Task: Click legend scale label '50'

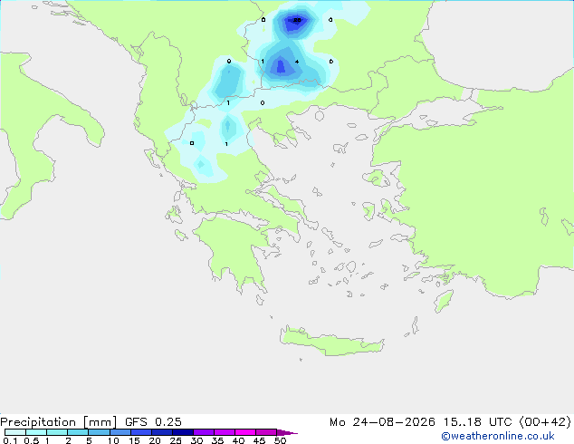Action: (280, 440)
